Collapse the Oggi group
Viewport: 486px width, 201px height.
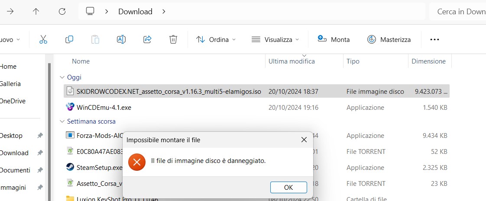click(x=62, y=77)
